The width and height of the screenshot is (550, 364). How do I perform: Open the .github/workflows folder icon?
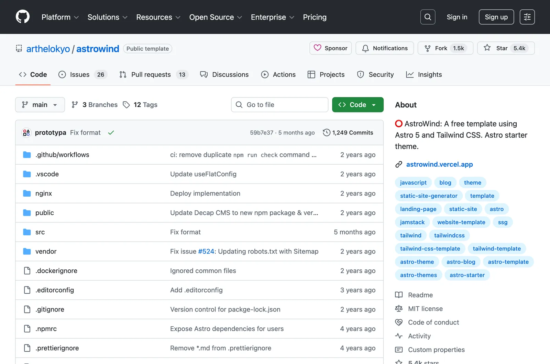pyautogui.click(x=27, y=155)
